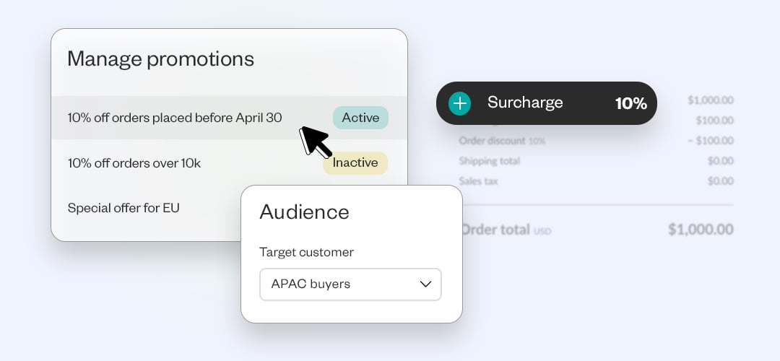Click the 'Shipping total' line label
This screenshot has width=780, height=361.
tap(489, 161)
